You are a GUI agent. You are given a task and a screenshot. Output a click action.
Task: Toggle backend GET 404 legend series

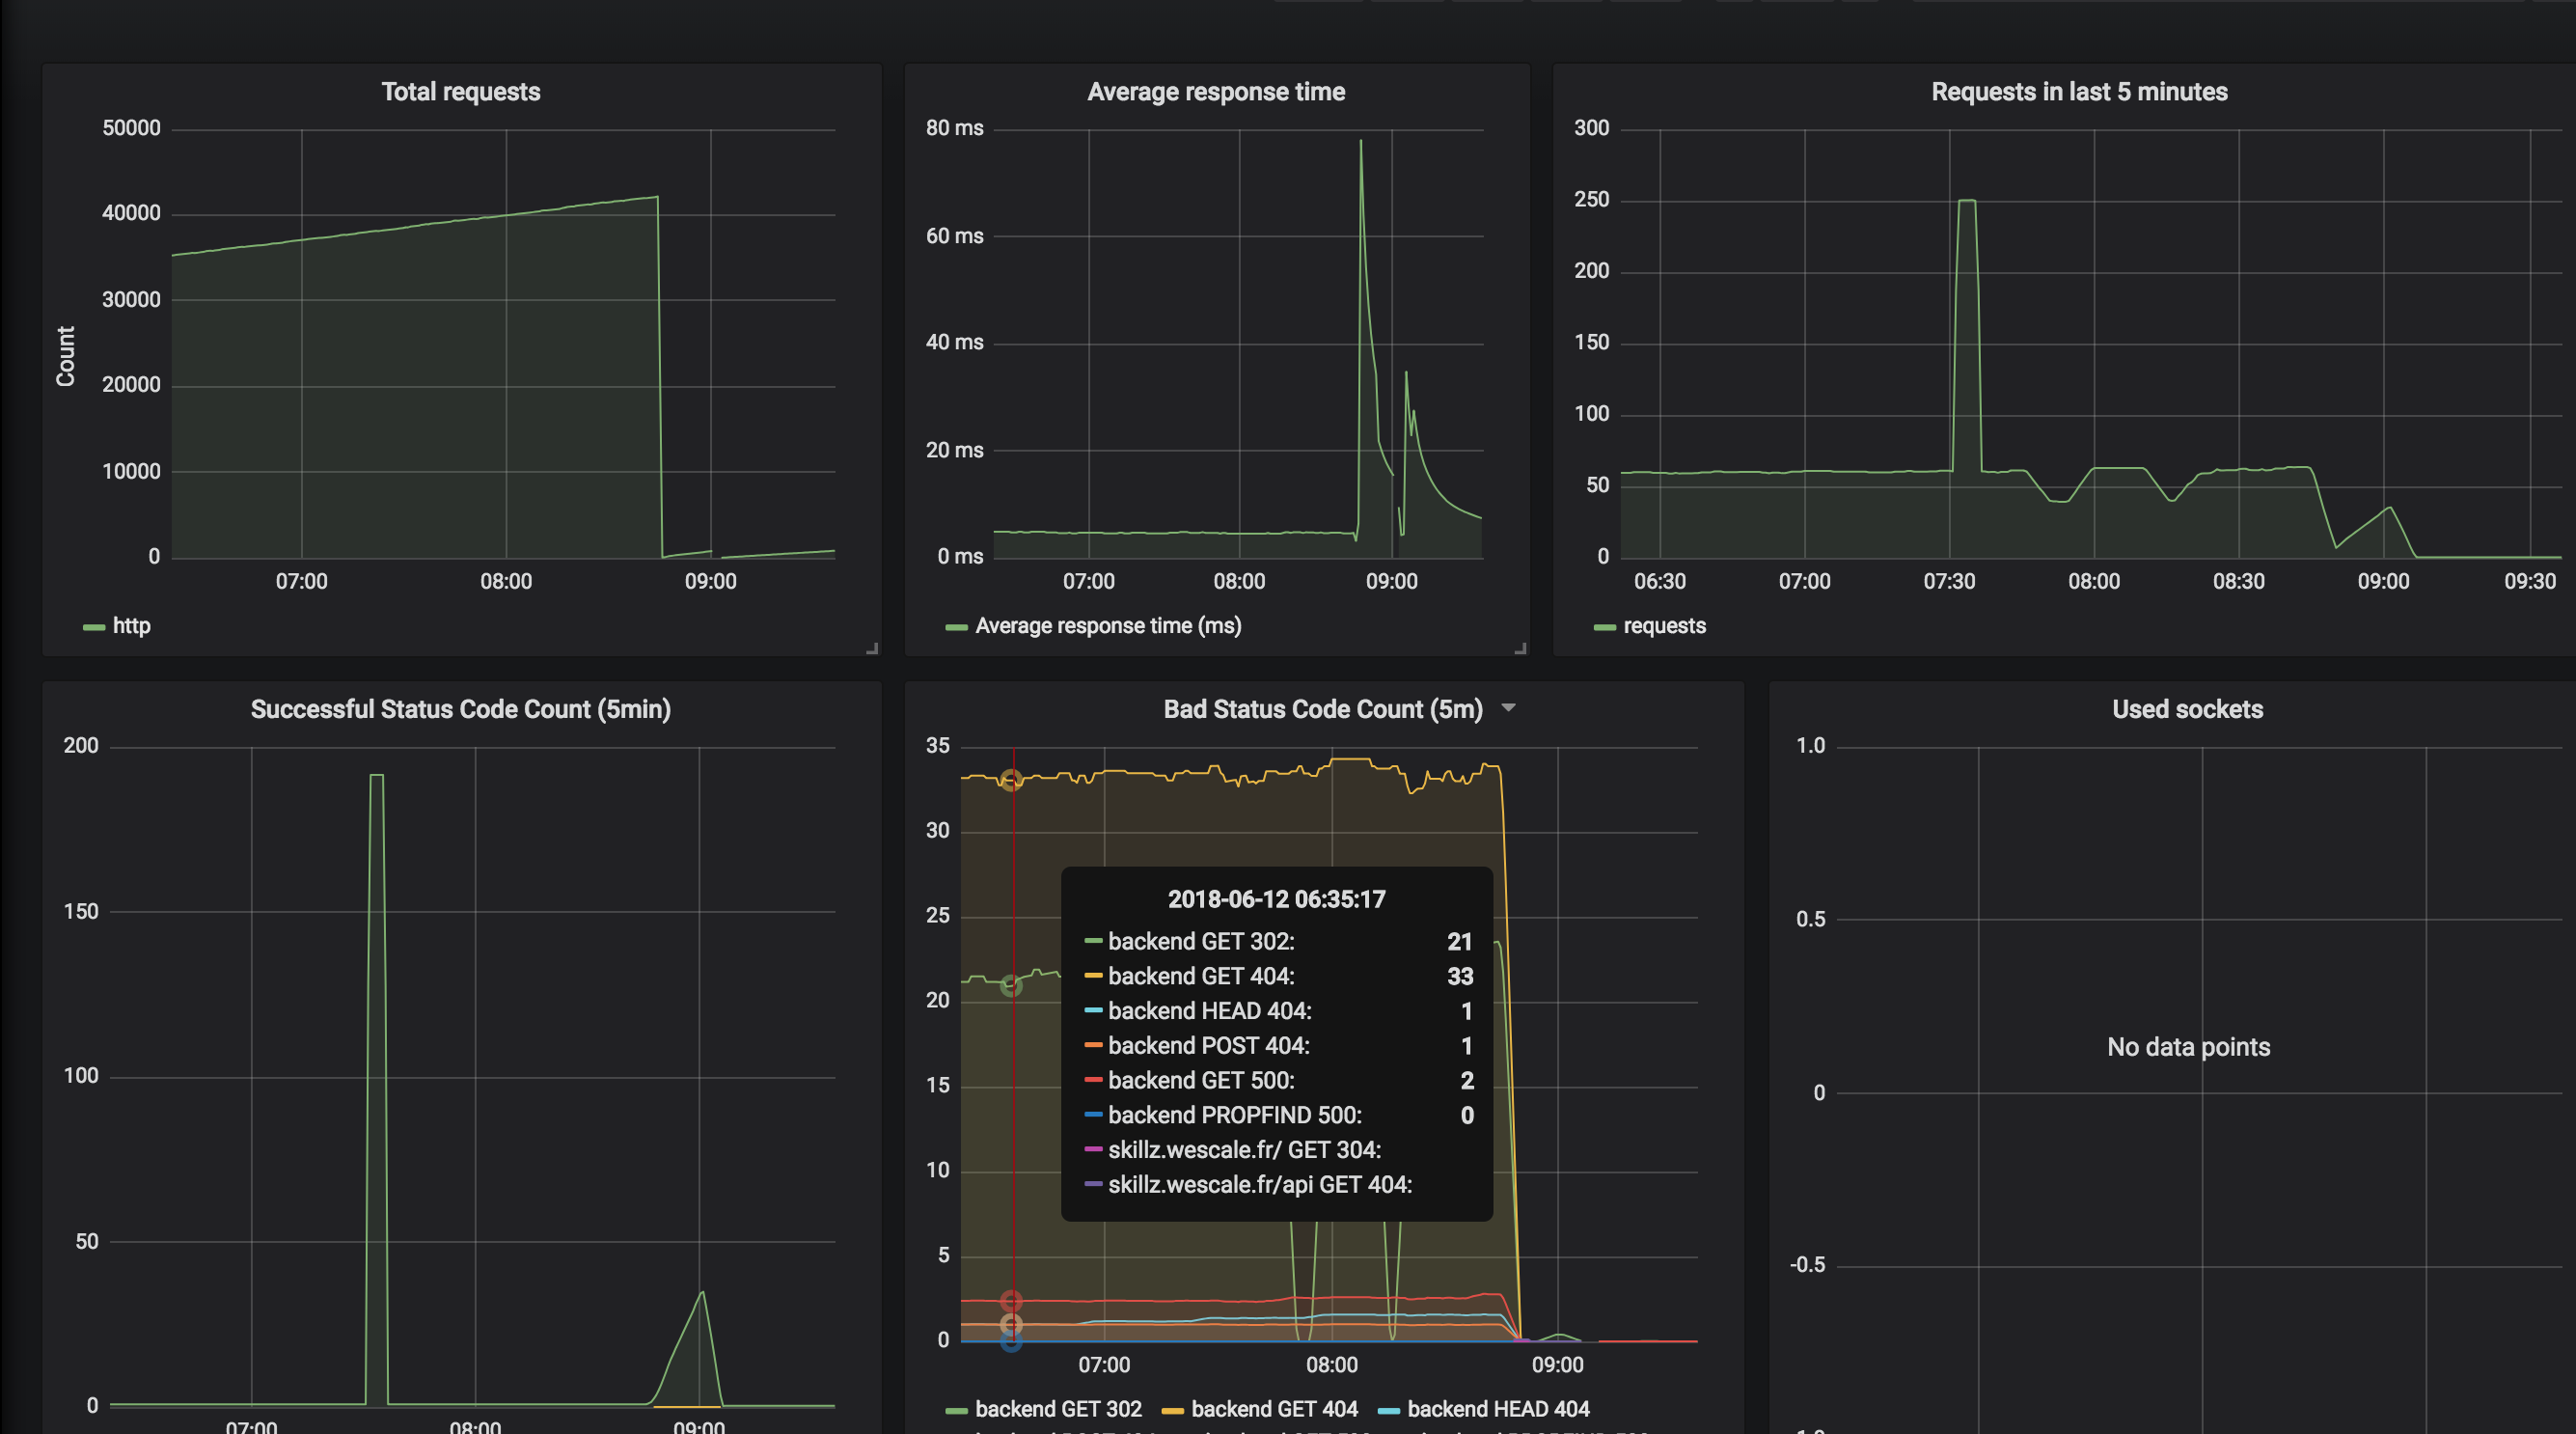(x=1274, y=1409)
